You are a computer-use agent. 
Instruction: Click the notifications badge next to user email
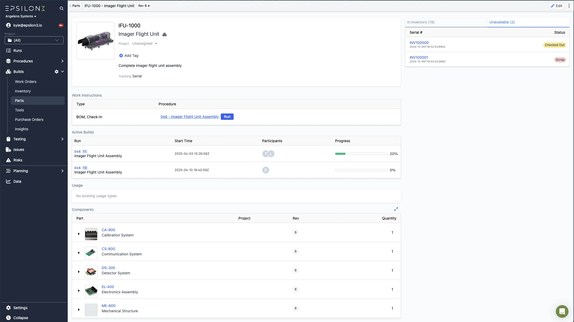point(61,25)
